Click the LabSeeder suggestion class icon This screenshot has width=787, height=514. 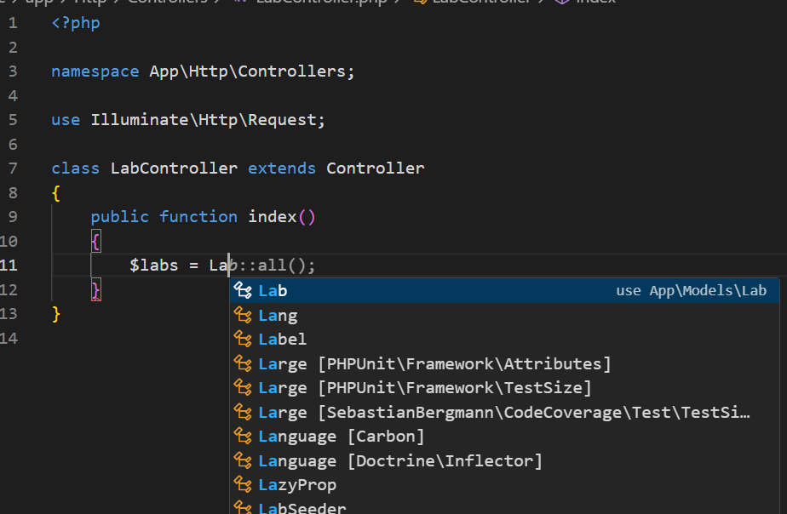pos(243,507)
